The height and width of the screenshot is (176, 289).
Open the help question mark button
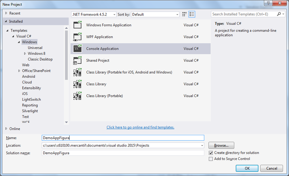[268, 3]
